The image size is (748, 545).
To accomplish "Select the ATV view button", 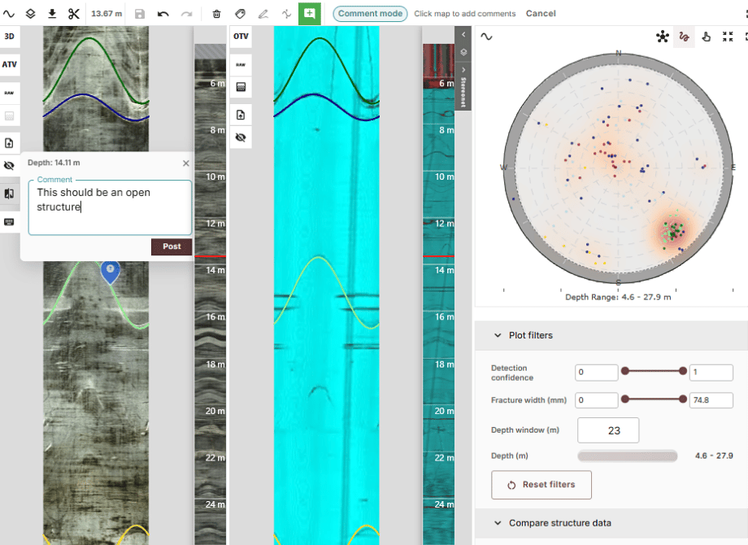I will coord(10,64).
